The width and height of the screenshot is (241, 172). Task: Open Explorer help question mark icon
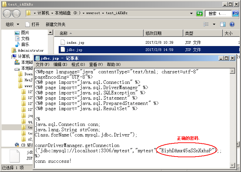click(x=232, y=24)
